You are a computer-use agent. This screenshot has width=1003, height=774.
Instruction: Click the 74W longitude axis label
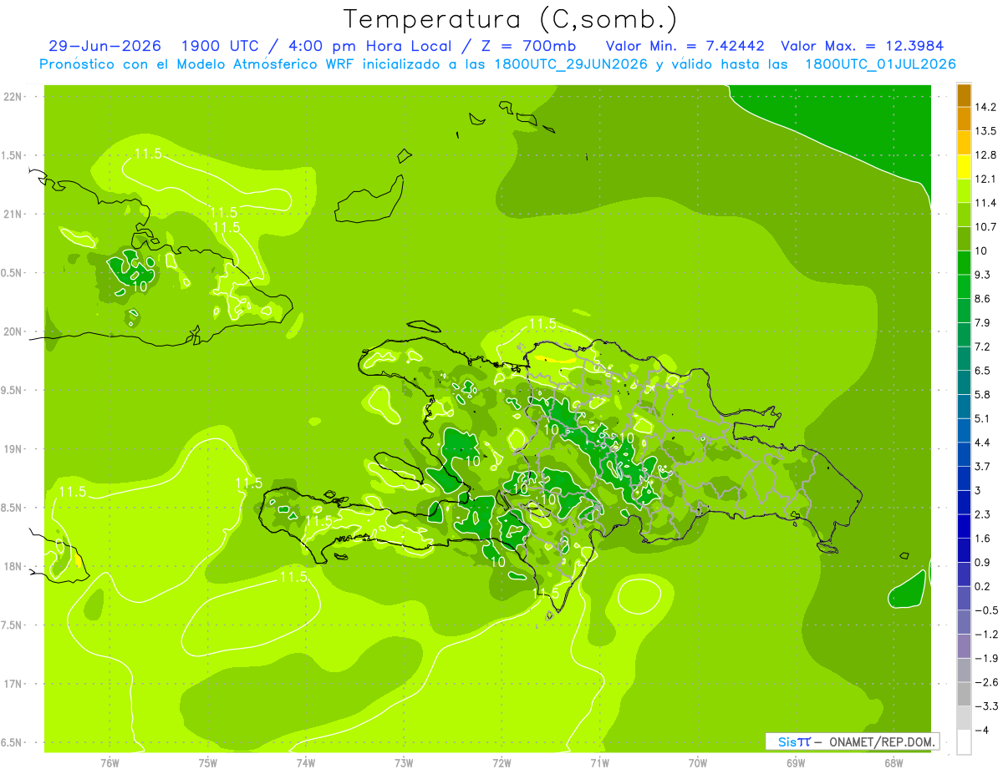(x=306, y=762)
